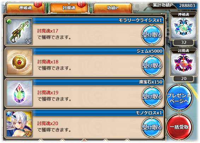This screenshot has width=200, height=143.
Task: Click the 神破魂 count showing 32
Action: pos(183,42)
